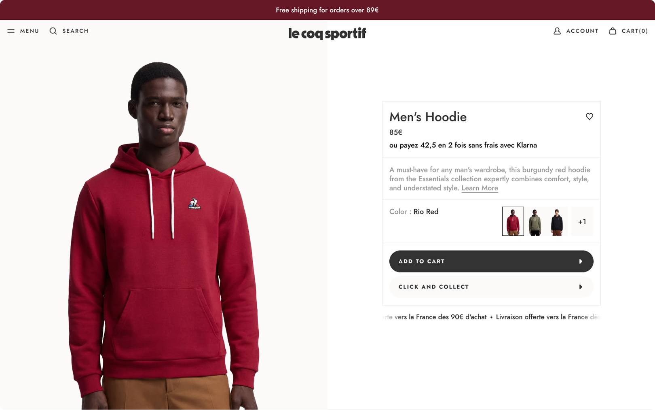Select the black hoodie swatch
The image size is (655, 410).
pyautogui.click(x=557, y=221)
